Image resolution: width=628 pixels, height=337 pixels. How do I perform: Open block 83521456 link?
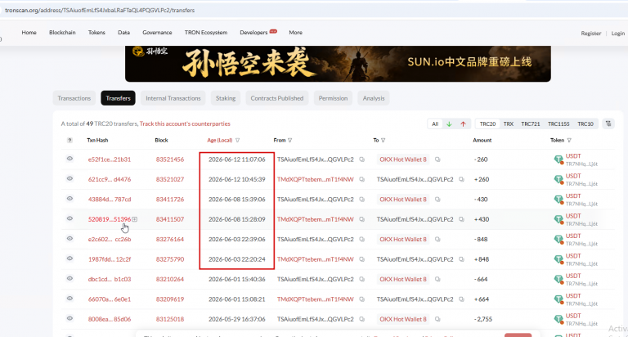(x=170, y=160)
